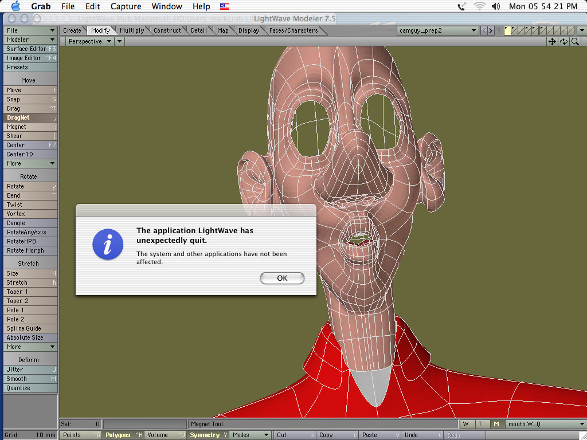Select the Shear tool
The height and width of the screenshot is (440, 587).
tap(30, 136)
